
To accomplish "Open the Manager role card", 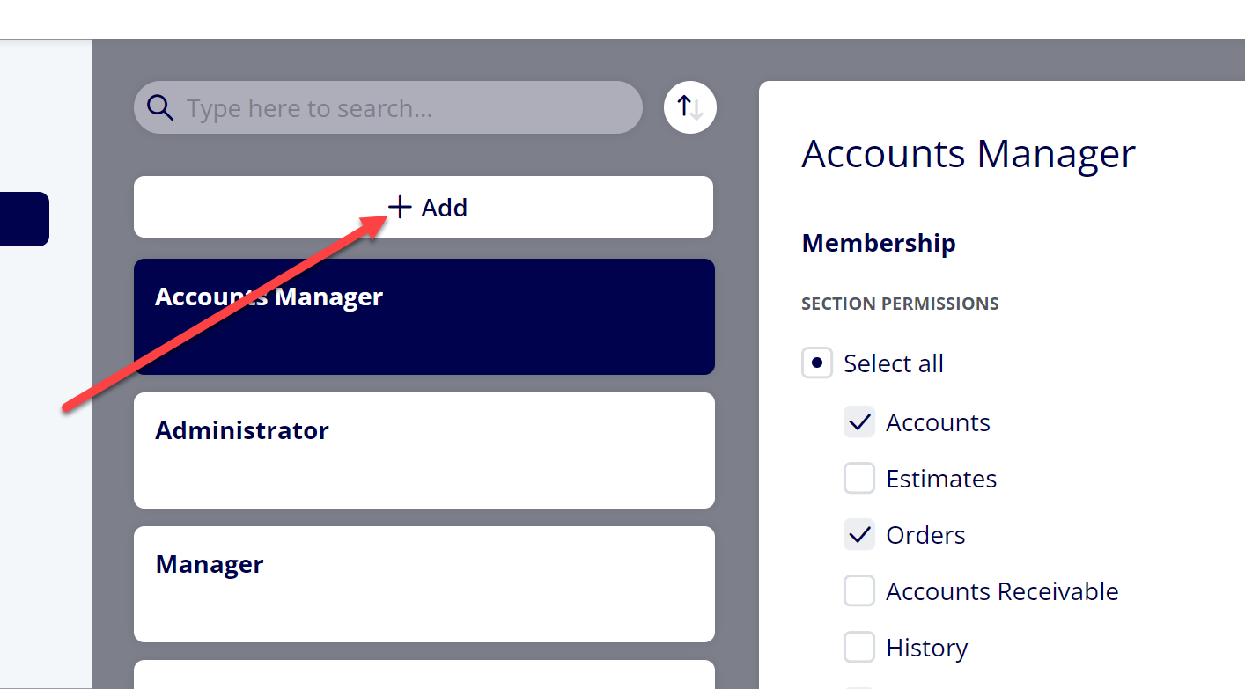I will (424, 584).
